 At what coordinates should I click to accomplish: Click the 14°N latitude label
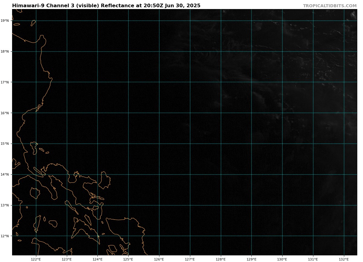[5, 174]
